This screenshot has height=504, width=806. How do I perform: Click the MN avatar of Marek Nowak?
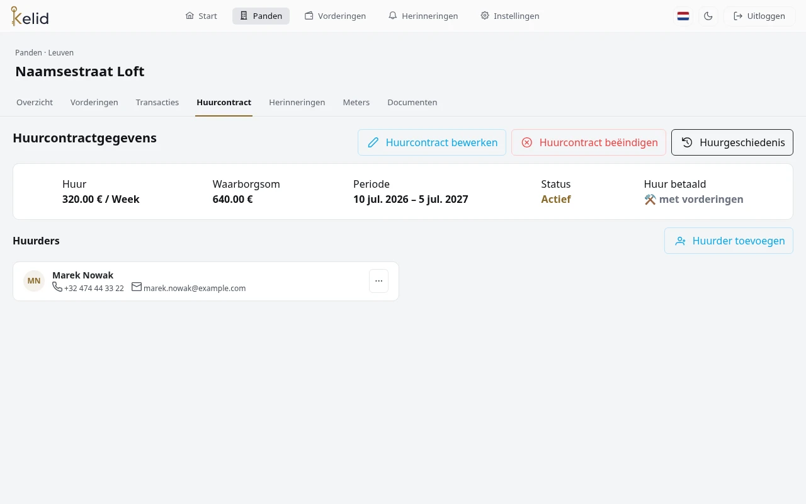[x=34, y=281]
